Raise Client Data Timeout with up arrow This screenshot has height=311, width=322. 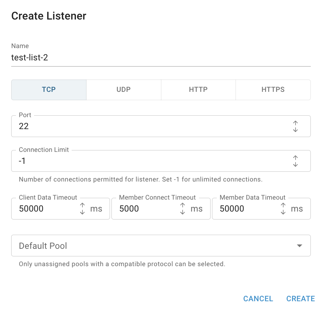[x=82, y=205]
